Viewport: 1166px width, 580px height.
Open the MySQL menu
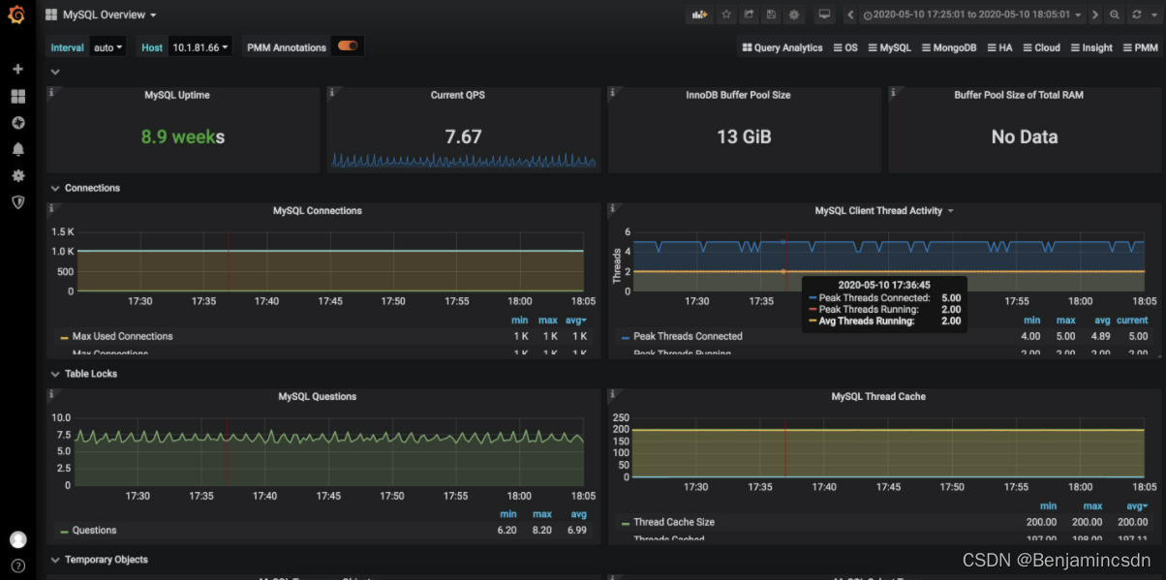click(x=889, y=47)
